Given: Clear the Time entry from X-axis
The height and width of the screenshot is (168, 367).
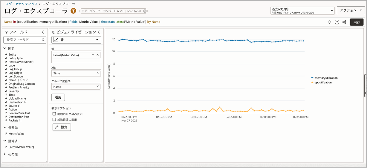Looking at the screenshot, I should [x=97, y=73].
